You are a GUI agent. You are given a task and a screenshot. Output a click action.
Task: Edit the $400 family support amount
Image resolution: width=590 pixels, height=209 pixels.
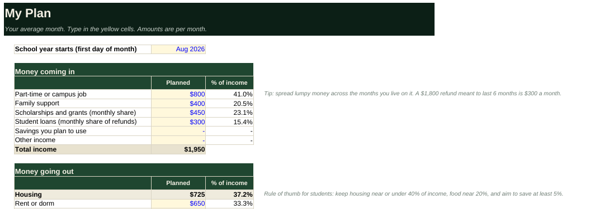pos(178,103)
